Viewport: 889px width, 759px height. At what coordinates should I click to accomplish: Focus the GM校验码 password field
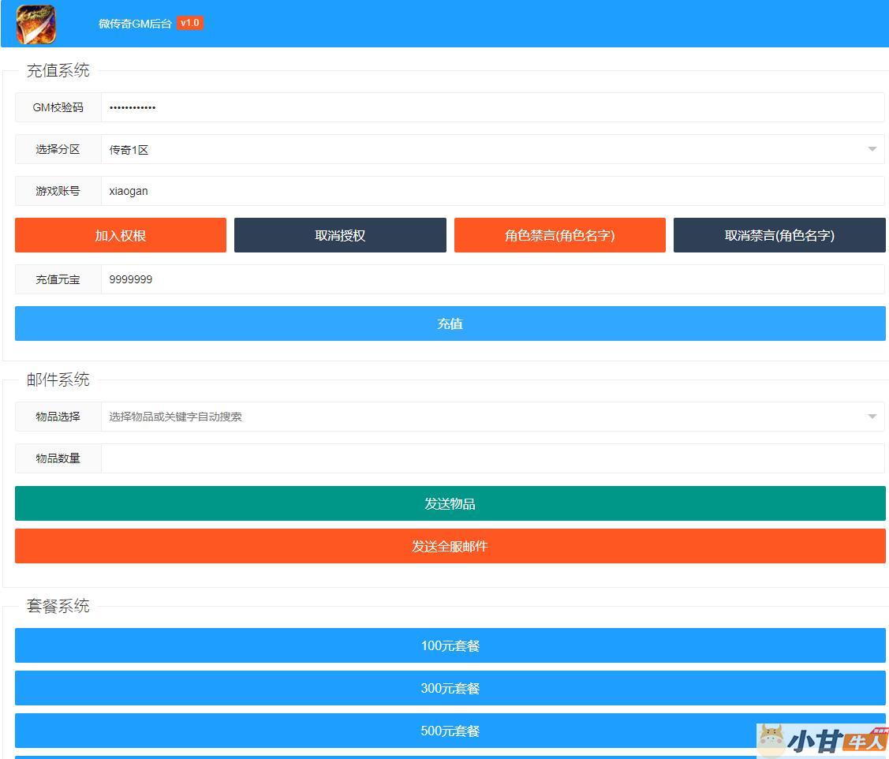tap(492, 107)
